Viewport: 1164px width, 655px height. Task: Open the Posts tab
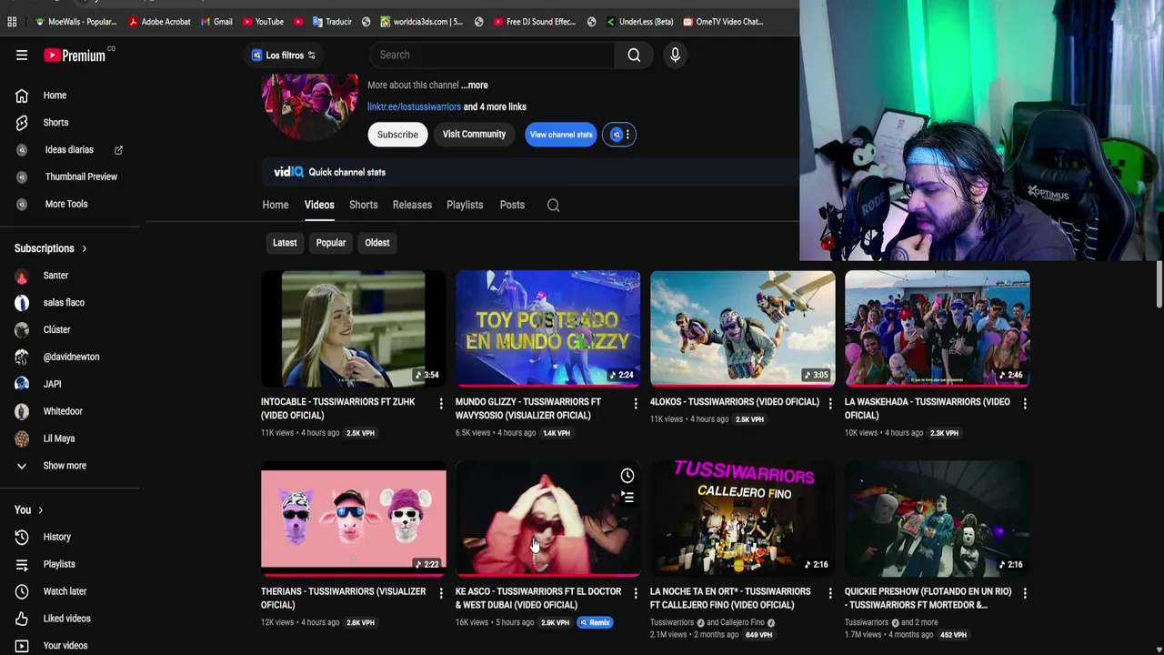[512, 205]
